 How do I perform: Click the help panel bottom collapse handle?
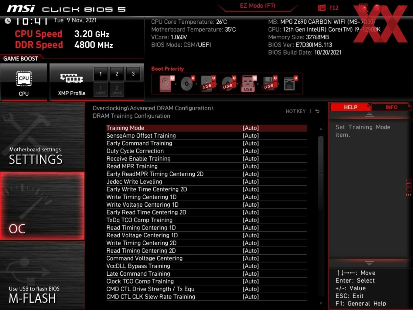369,263
